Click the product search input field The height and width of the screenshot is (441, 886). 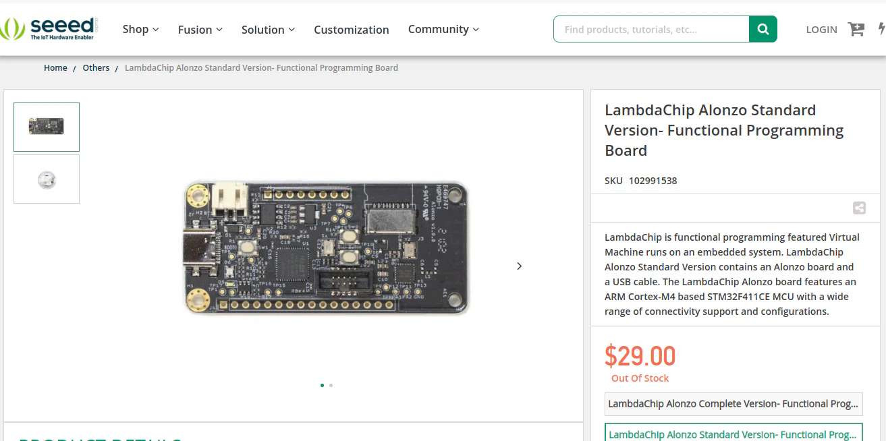[651, 29]
